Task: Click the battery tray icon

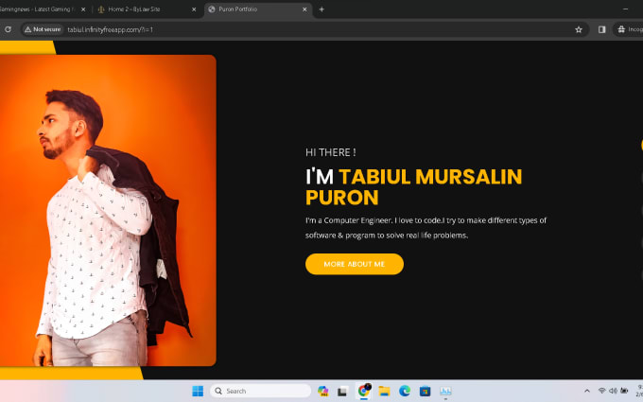Action: 624,391
